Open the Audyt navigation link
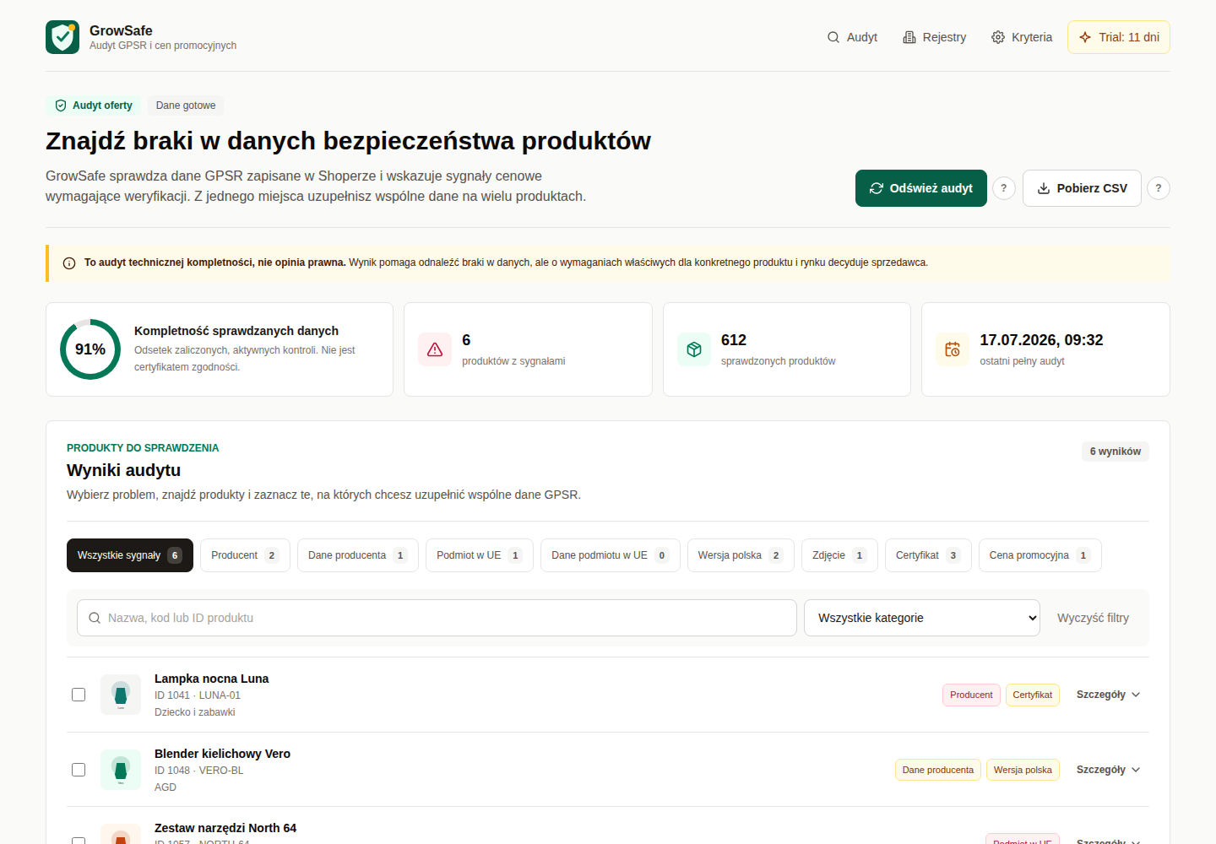Viewport: 1216px width, 844px height. coord(852,37)
